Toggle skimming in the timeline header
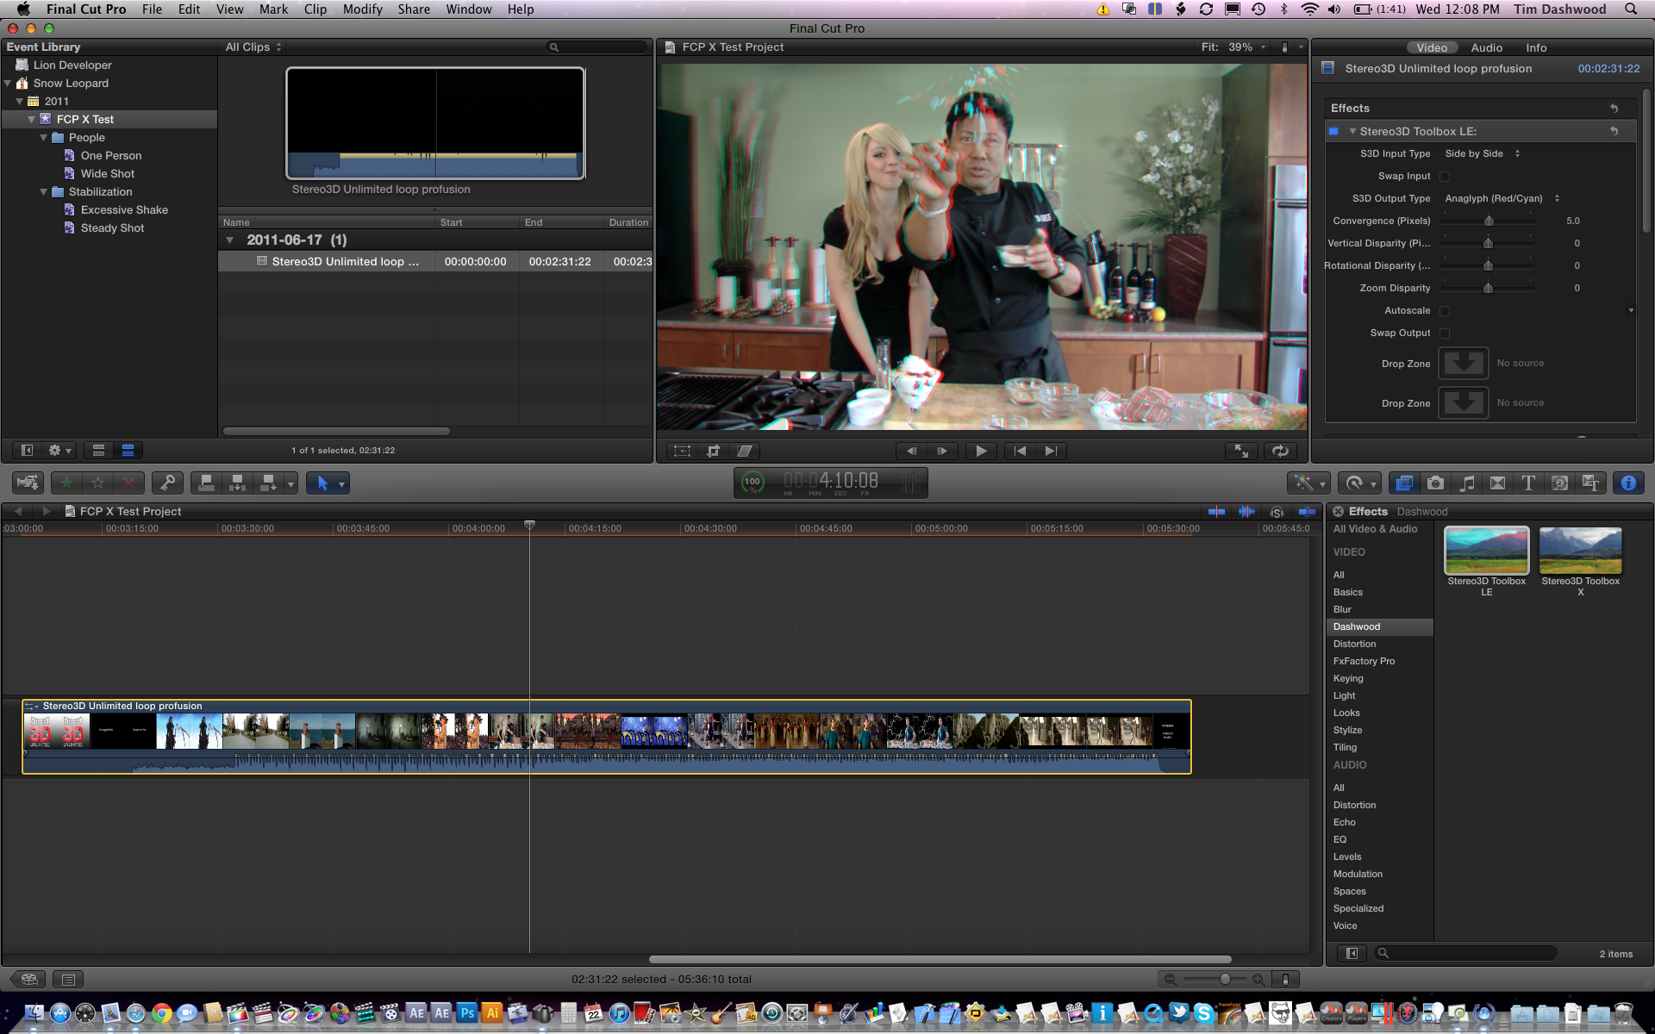 [x=1216, y=511]
